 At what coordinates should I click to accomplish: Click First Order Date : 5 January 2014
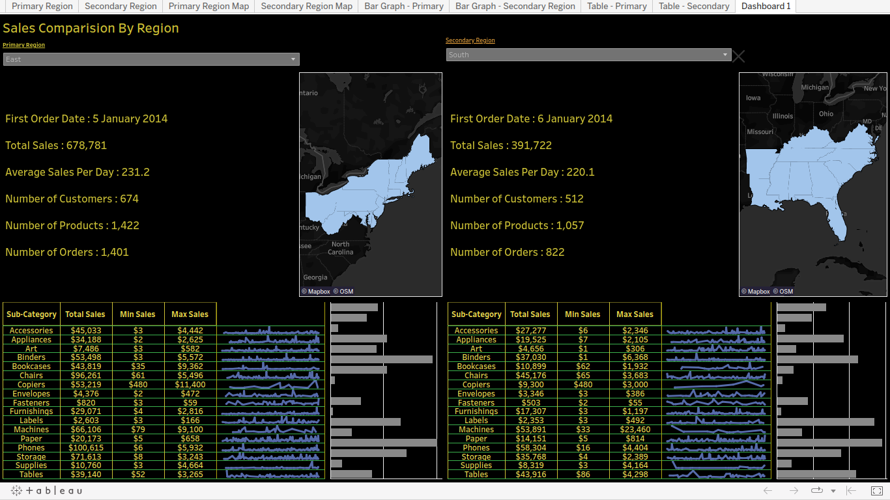coord(87,119)
